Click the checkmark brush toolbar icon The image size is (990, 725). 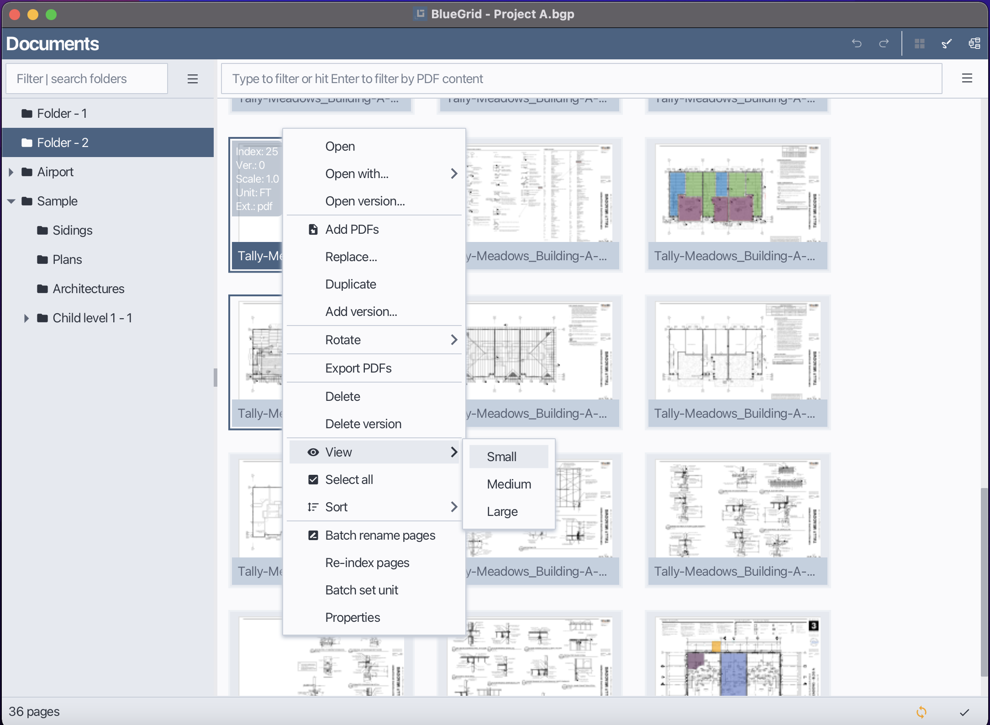click(947, 43)
